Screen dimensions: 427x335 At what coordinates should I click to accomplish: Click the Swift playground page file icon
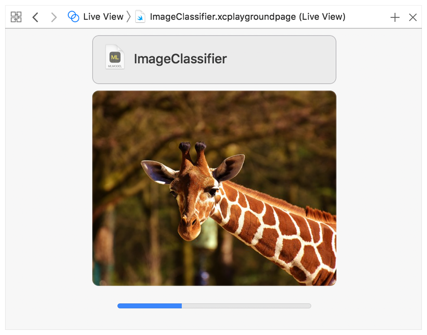click(140, 17)
